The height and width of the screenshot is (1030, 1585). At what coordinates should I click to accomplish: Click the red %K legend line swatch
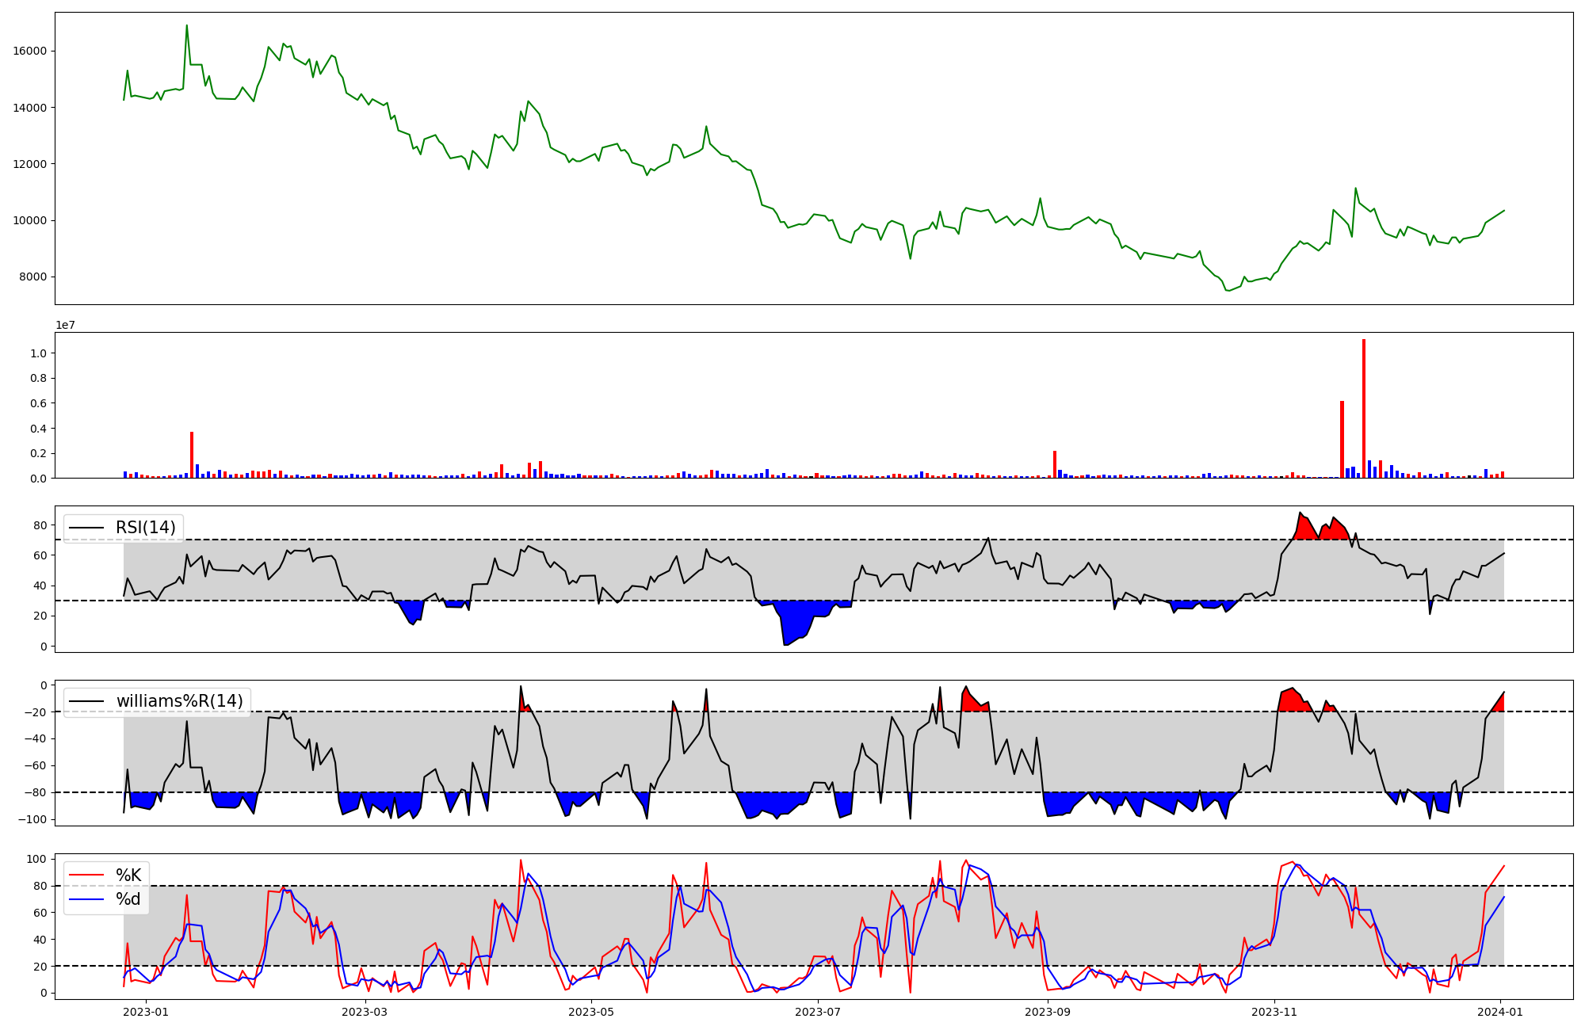pyautogui.click(x=87, y=875)
